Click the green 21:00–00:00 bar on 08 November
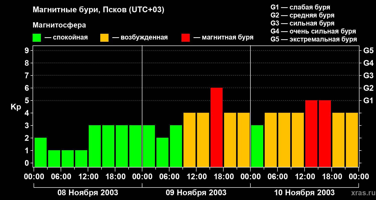This screenshot has height=200, width=376. pyautogui.click(x=135, y=146)
